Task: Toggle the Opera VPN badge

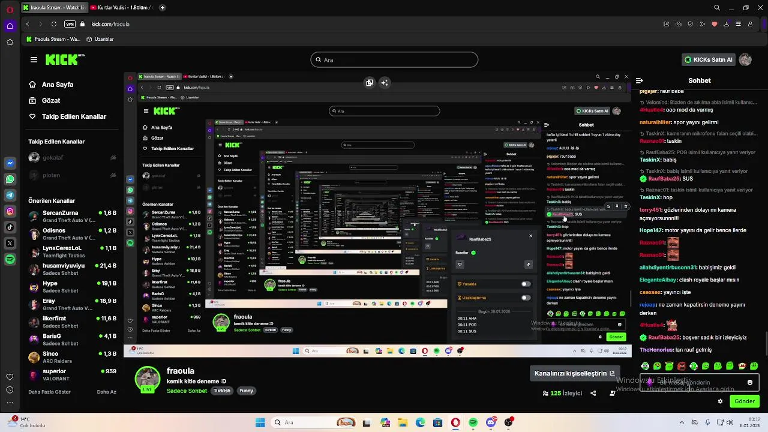Action: (x=70, y=24)
